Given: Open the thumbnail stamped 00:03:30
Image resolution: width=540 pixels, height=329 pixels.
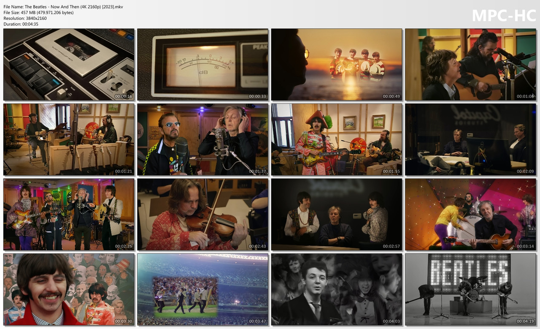Looking at the screenshot, I should coord(69,289).
